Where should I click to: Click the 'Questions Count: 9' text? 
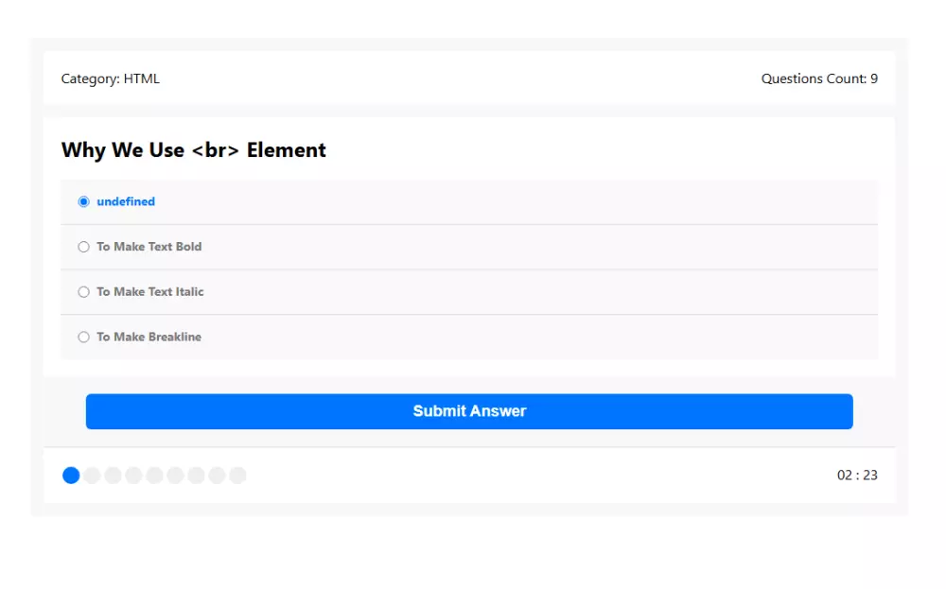(x=819, y=79)
